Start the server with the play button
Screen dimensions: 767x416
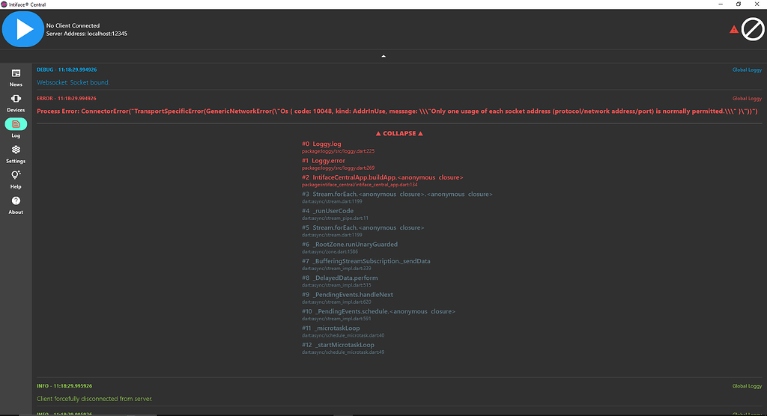point(23,29)
